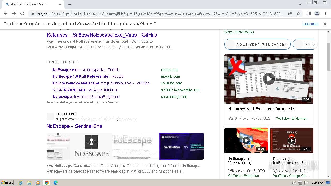Click s28667145.weebly.com domain text
The image size is (331, 186).
coord(180,90)
